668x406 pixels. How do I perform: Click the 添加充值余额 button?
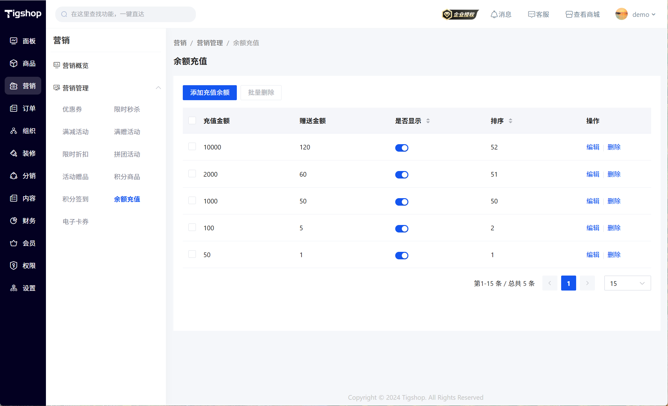tap(210, 93)
